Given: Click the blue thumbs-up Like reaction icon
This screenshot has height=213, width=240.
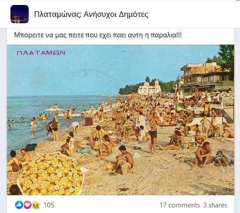Looking at the screenshot, I should (19, 205).
